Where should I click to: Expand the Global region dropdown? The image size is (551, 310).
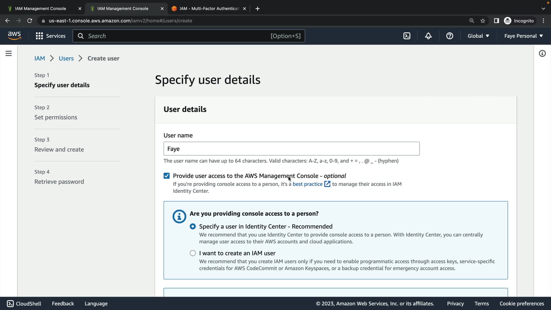pos(478,36)
